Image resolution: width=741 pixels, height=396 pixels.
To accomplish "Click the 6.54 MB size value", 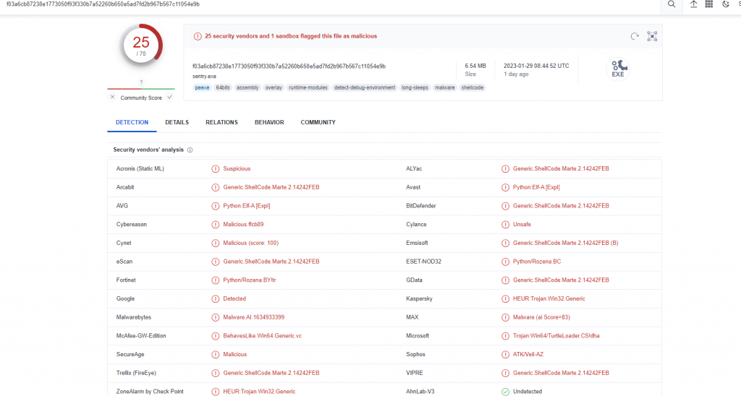I will (x=475, y=66).
